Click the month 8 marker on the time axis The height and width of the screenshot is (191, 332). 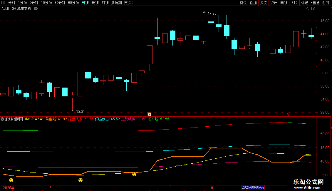50,187
